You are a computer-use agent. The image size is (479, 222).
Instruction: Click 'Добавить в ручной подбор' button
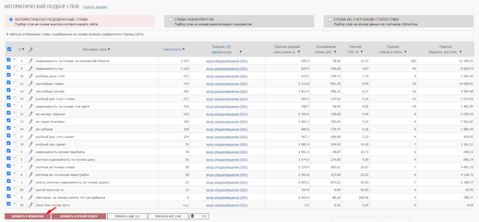[79, 216]
